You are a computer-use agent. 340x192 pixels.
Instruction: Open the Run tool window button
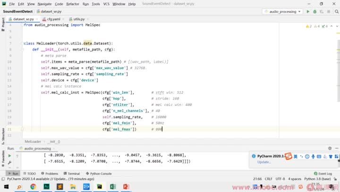coord(13,174)
